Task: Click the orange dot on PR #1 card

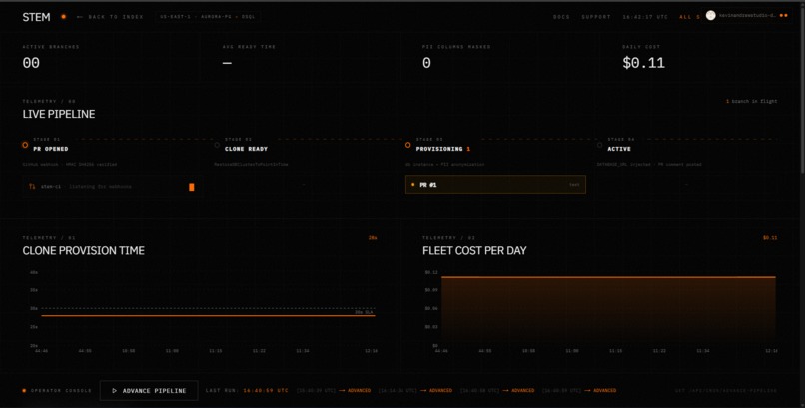Action: pyautogui.click(x=413, y=184)
